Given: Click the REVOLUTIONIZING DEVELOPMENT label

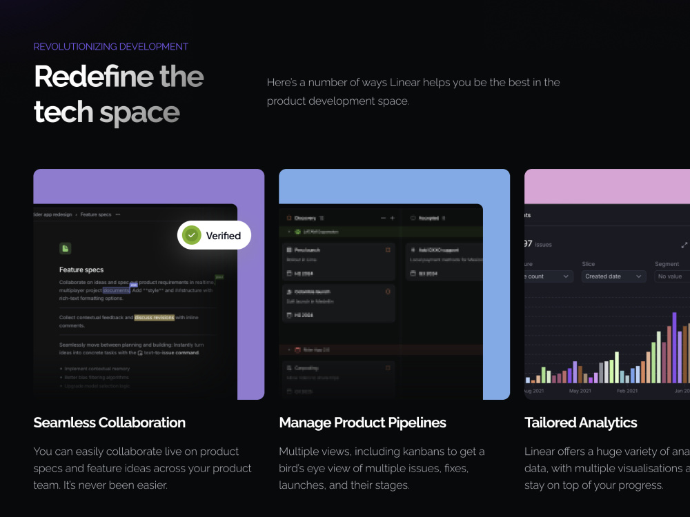Looking at the screenshot, I should point(111,47).
